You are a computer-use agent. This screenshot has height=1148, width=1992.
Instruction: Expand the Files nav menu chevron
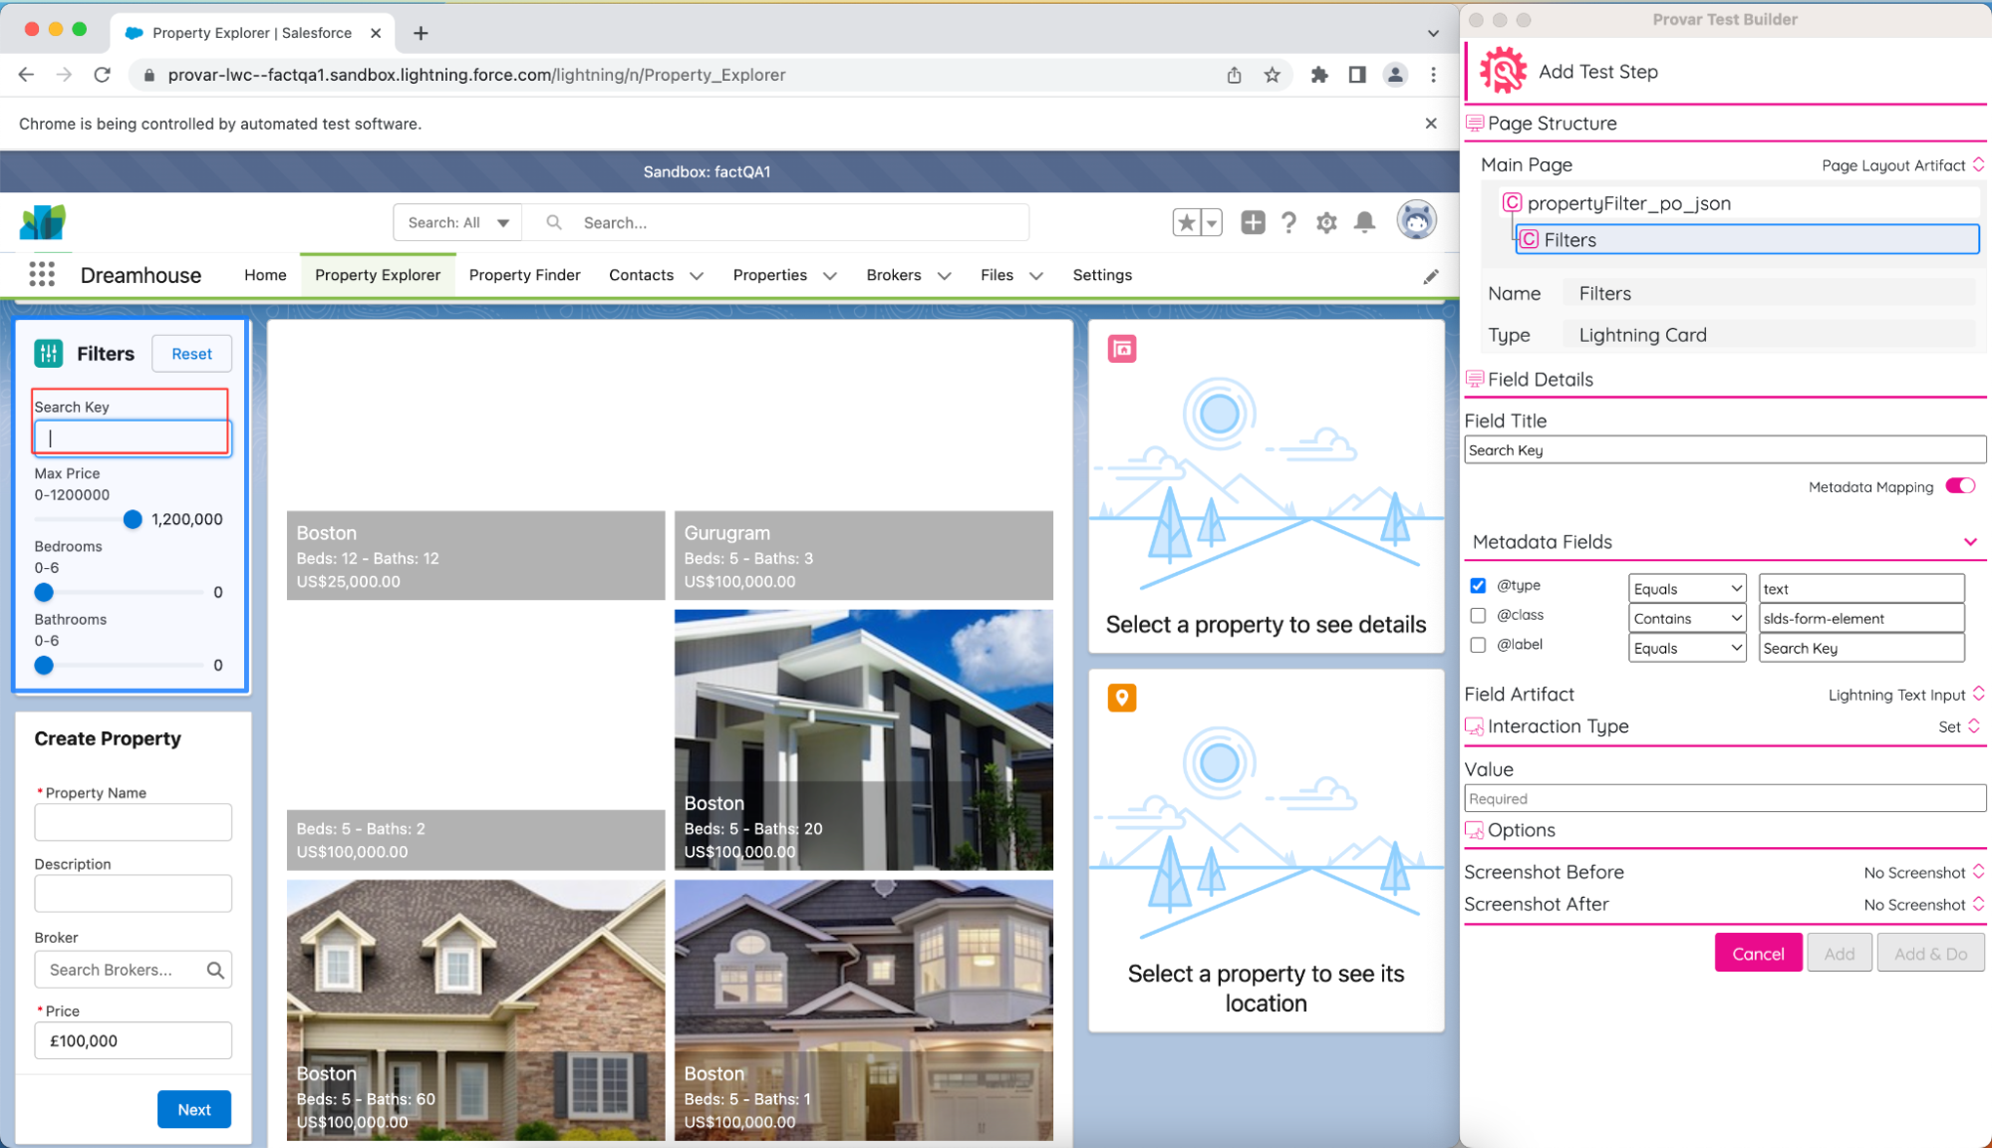point(1035,276)
